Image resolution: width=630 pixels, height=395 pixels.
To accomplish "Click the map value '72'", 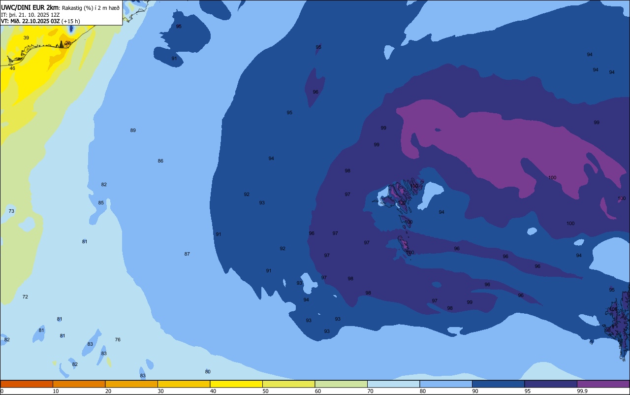I will click(x=25, y=297).
